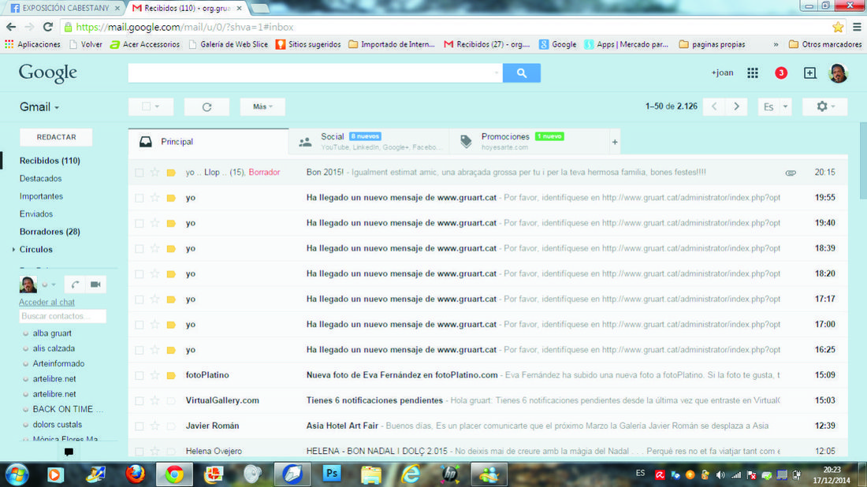Open the file explorer folder on taskbar
The image size is (867, 487).
(371, 474)
